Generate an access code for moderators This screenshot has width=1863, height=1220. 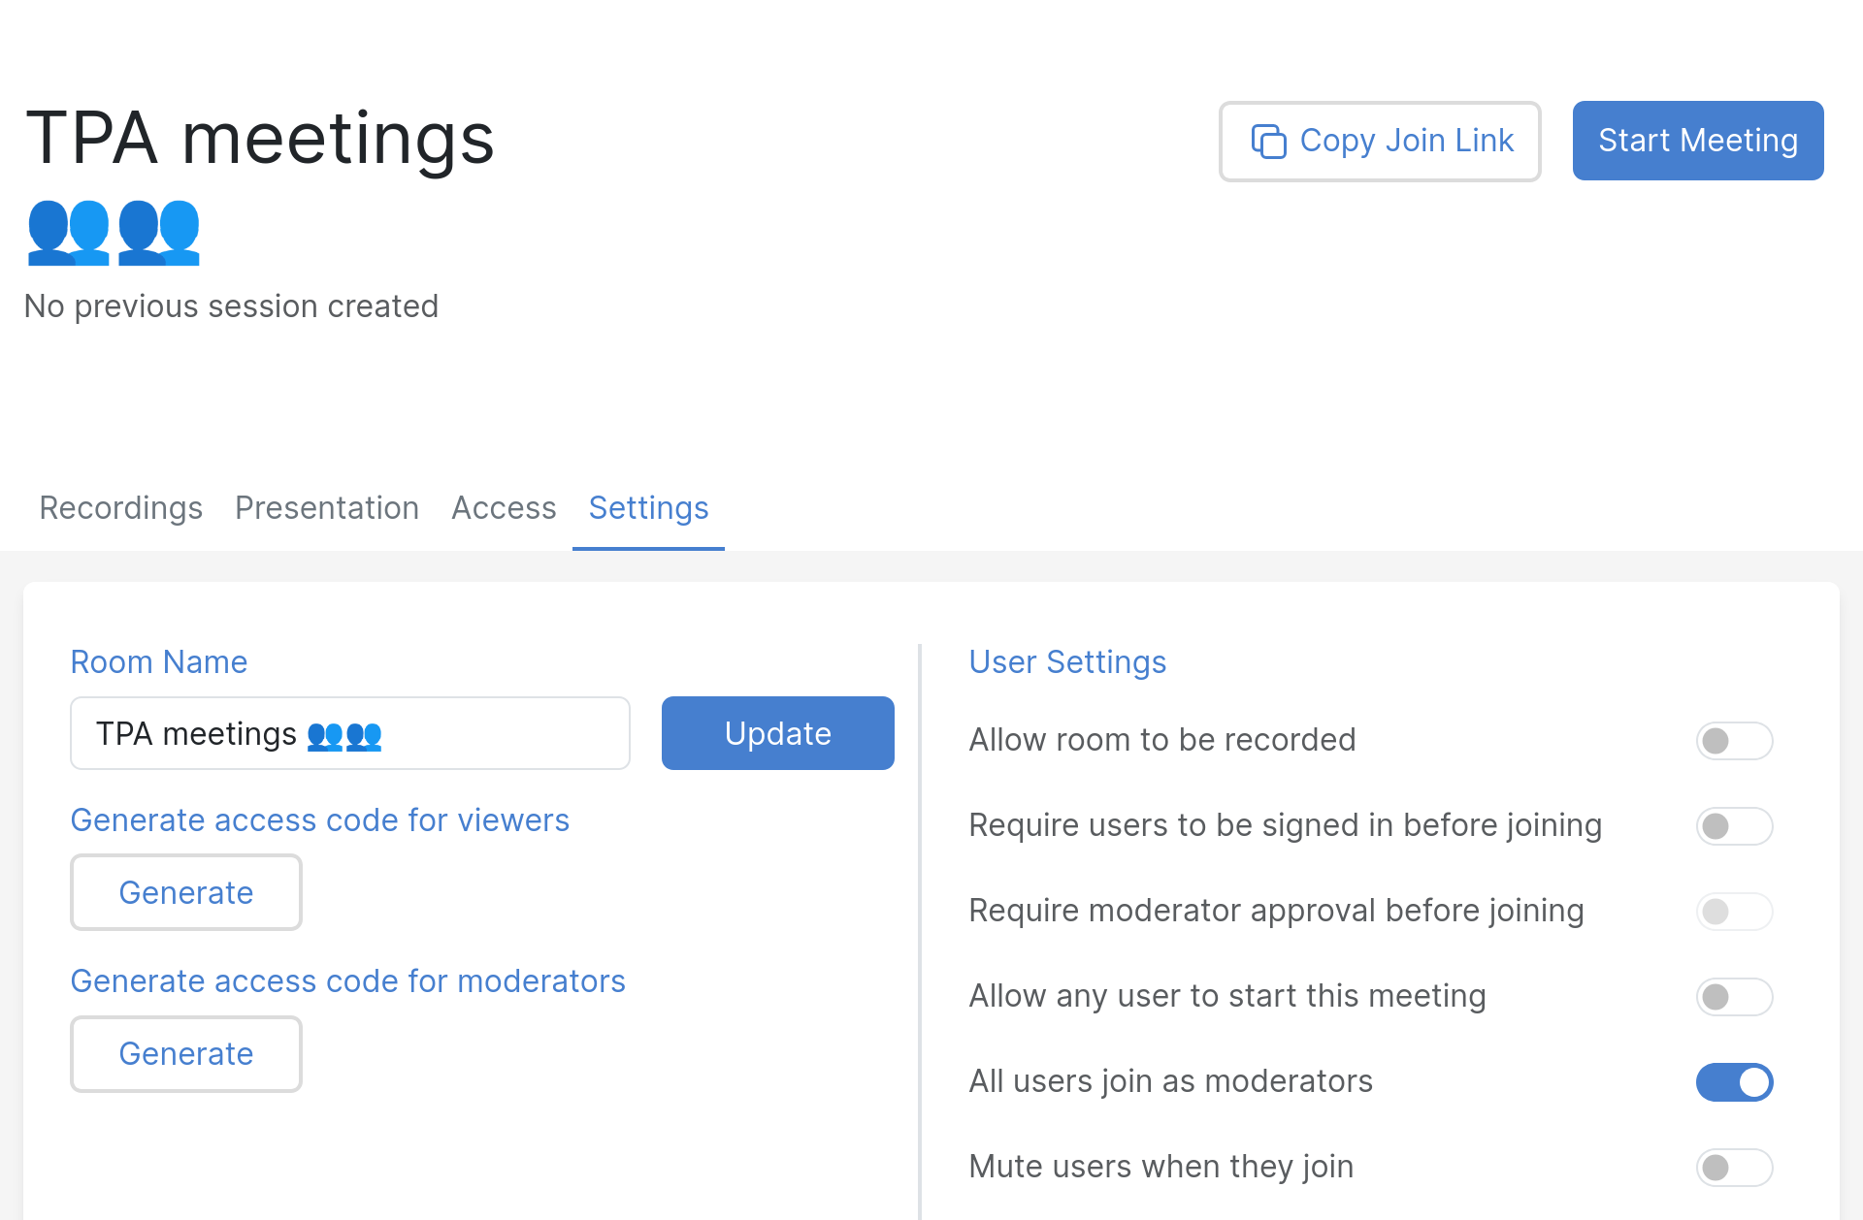coord(185,1053)
